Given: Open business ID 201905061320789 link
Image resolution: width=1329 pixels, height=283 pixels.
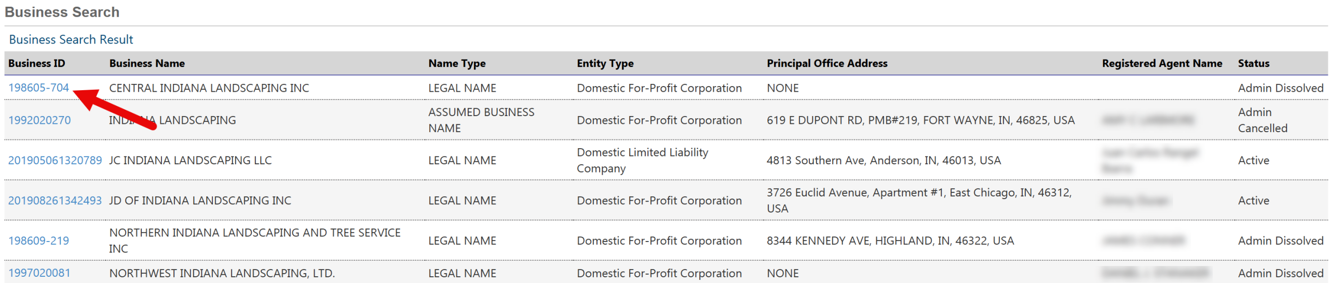Looking at the screenshot, I should pyautogui.click(x=55, y=160).
